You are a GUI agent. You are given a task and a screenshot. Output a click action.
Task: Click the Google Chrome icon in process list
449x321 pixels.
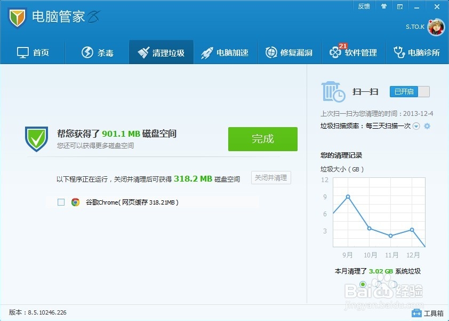(76, 202)
